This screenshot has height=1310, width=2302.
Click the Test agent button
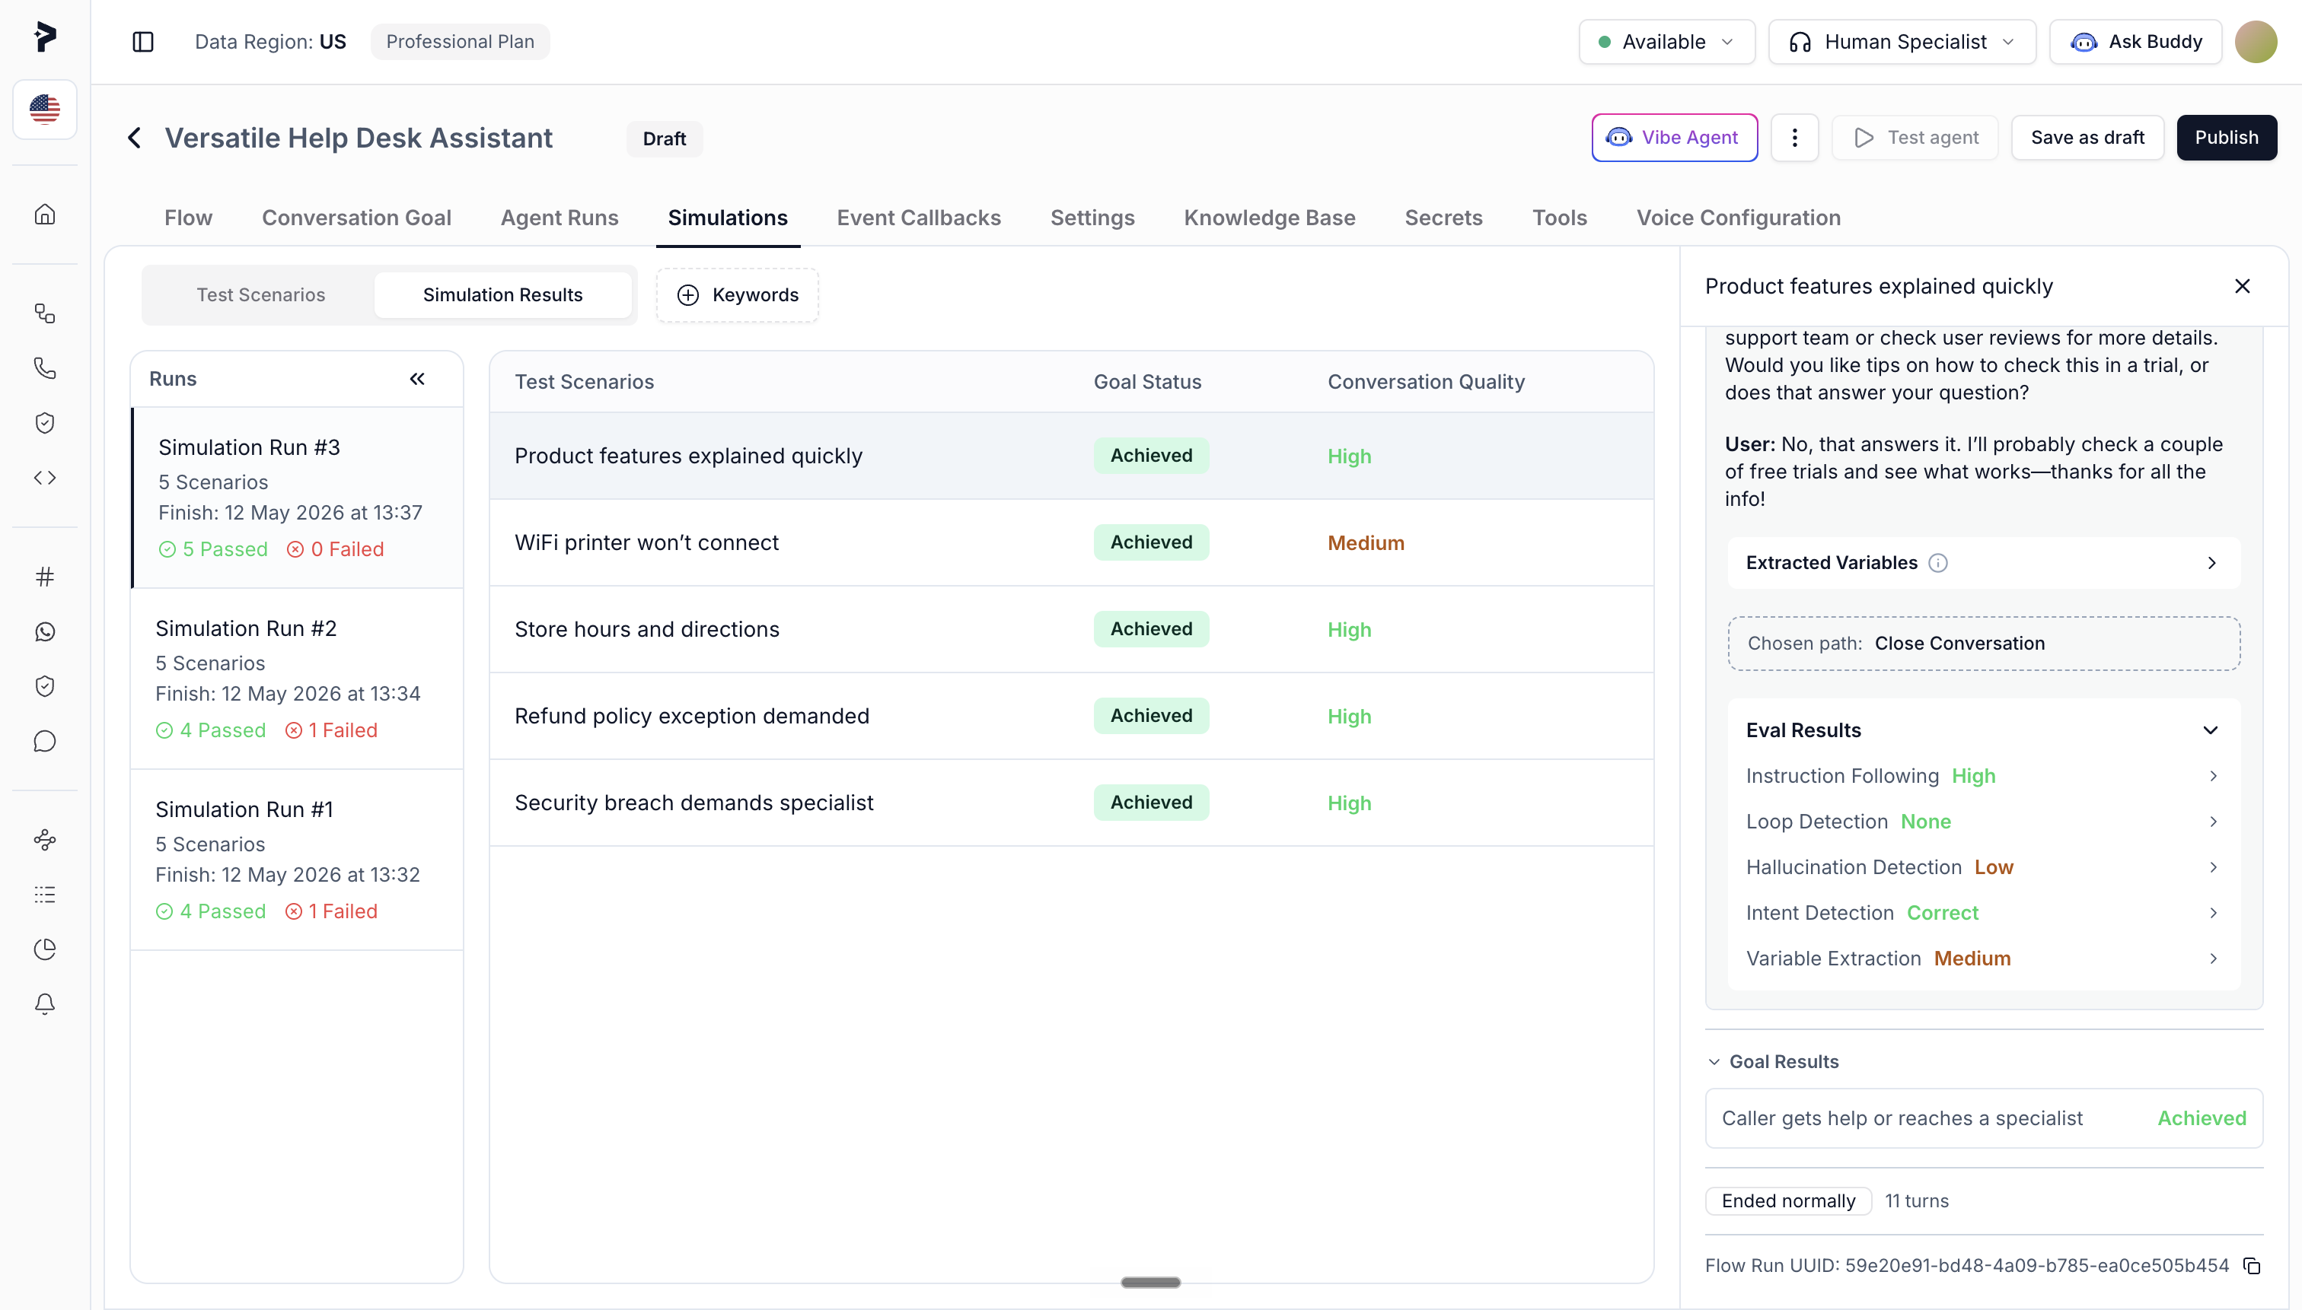(x=1915, y=138)
